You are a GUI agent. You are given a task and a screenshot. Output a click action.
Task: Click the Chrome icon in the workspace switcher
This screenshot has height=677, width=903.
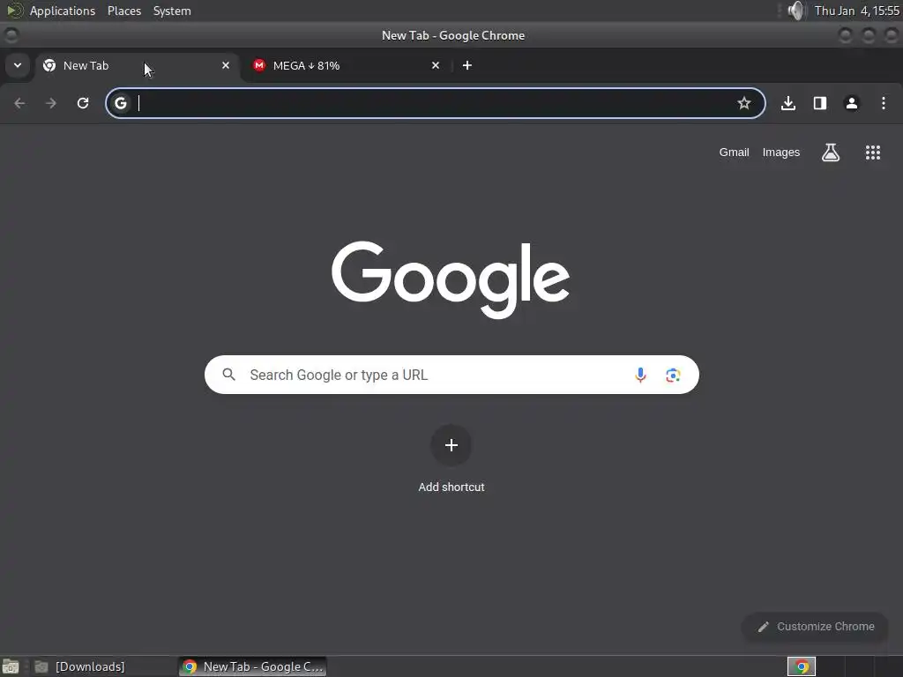[x=802, y=666]
